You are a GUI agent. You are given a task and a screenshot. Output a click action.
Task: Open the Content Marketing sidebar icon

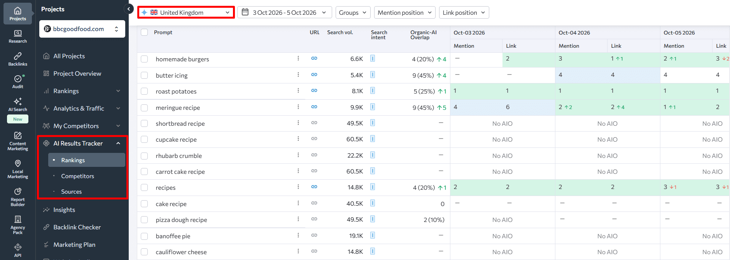[18, 141]
